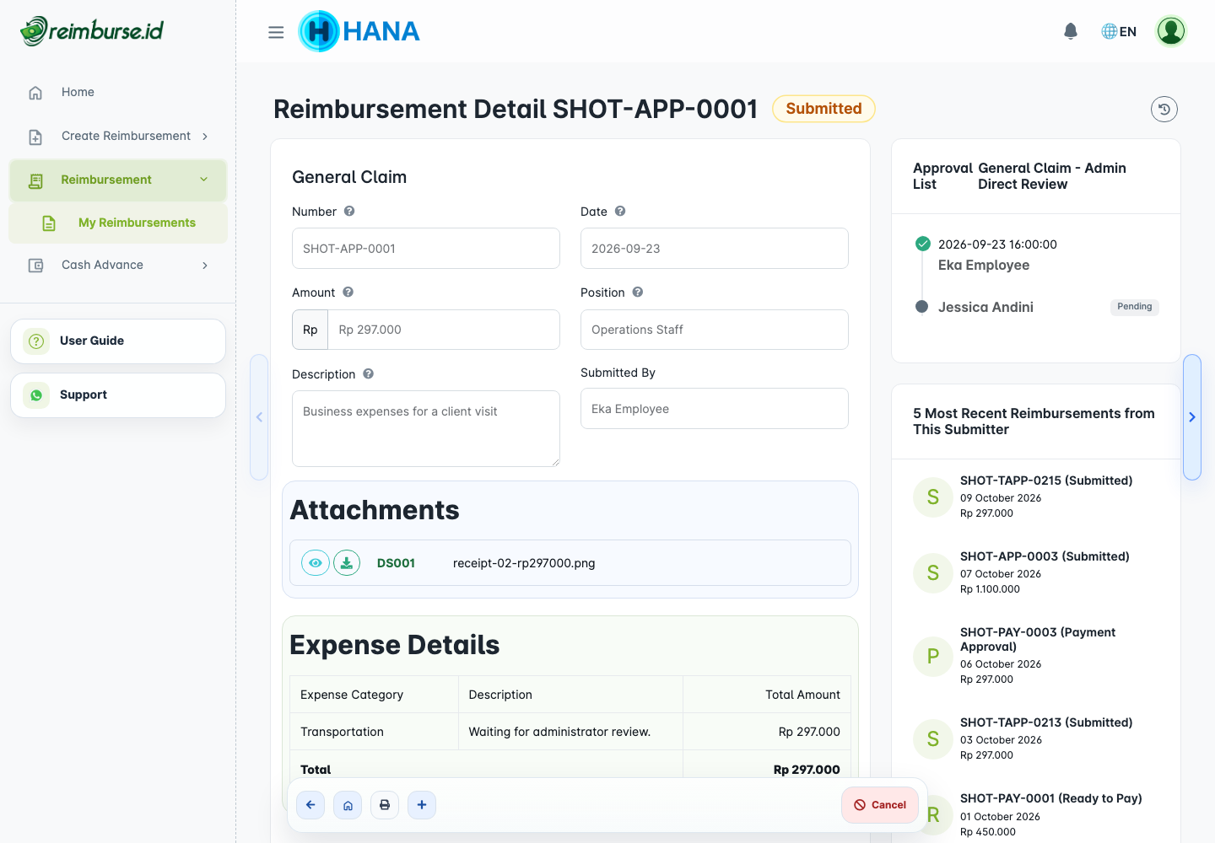
Task: Go to Home in the sidebar
Action: [118, 93]
